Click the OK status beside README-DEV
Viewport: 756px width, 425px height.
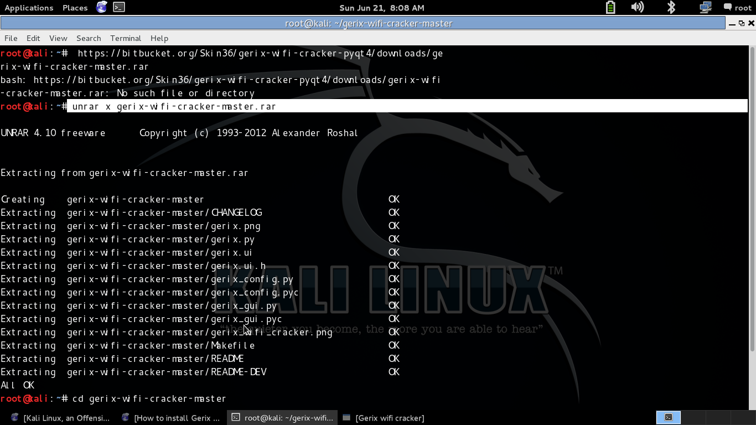394,372
